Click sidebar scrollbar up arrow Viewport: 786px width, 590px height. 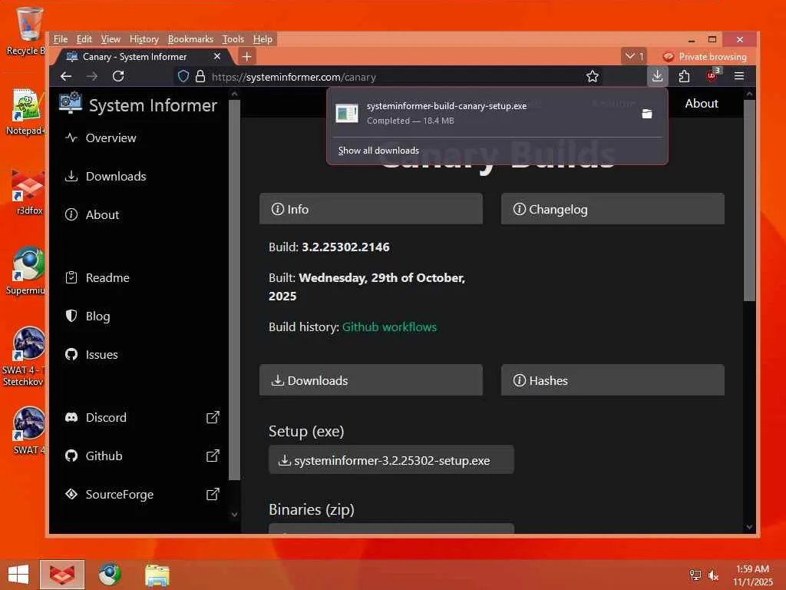click(234, 93)
